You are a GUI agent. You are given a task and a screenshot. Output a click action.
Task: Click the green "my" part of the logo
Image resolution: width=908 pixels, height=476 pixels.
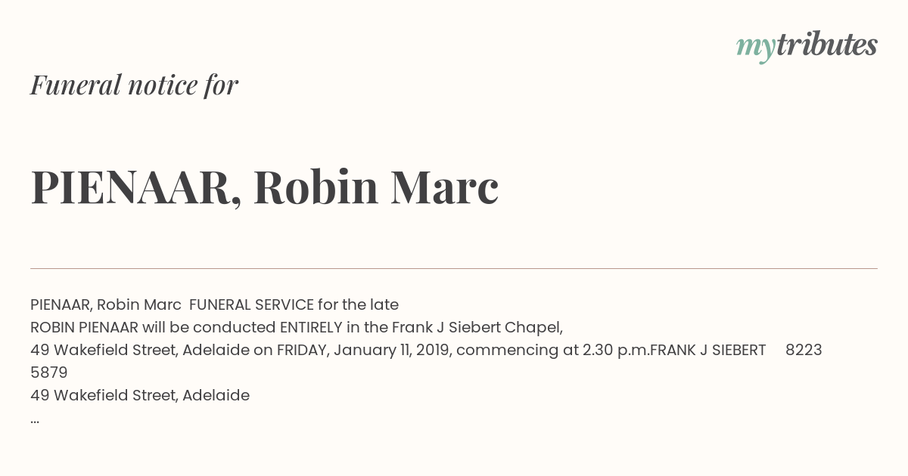(755, 50)
